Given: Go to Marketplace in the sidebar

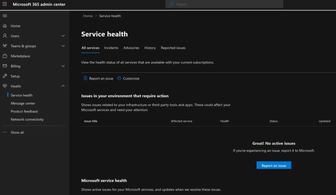Looking at the screenshot, I should point(20,56).
